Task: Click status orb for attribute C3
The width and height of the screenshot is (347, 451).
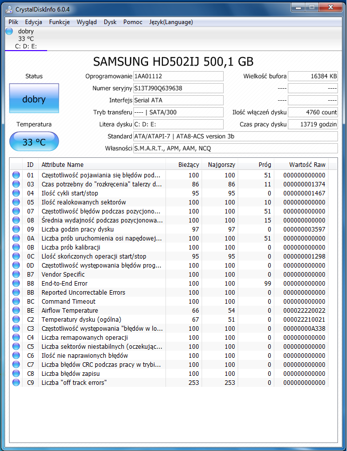Action: (16, 328)
